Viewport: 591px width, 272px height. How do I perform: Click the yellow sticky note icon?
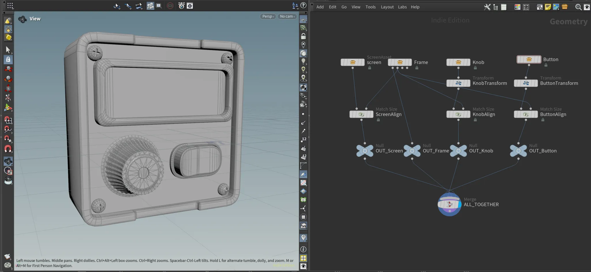click(x=548, y=7)
